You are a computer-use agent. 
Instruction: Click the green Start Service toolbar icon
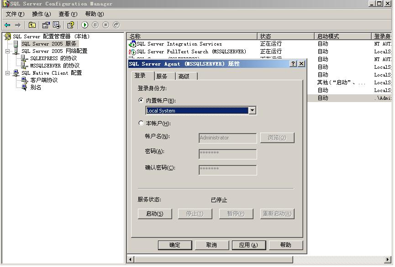point(85,25)
